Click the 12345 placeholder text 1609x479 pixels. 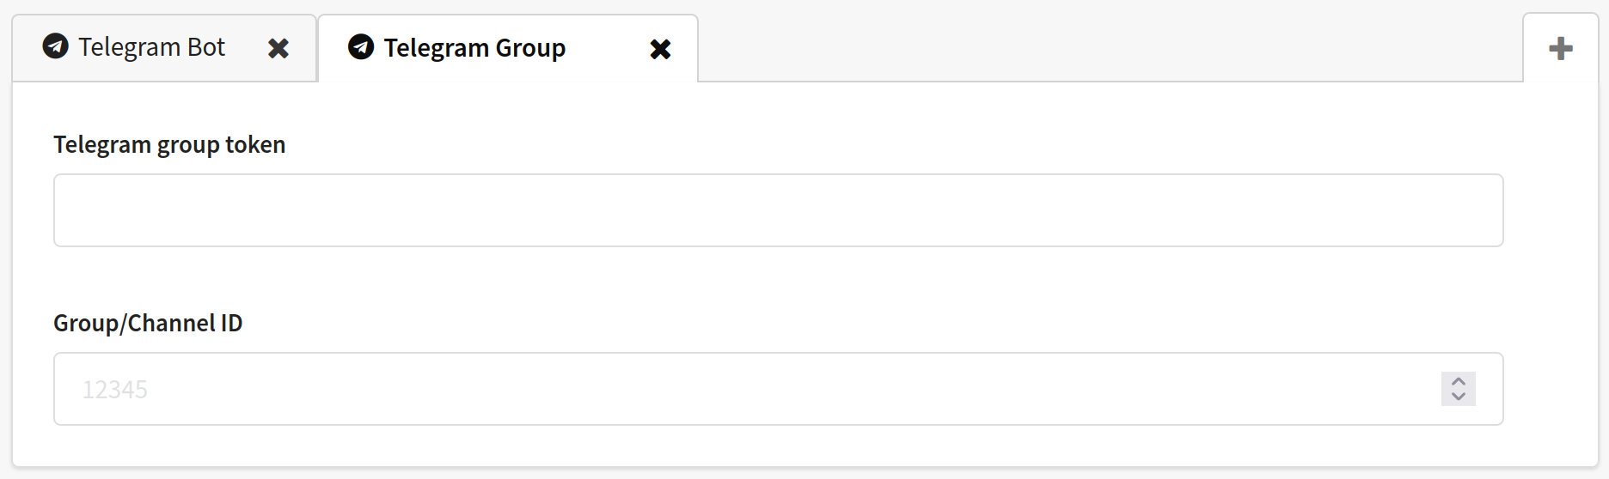coord(115,390)
